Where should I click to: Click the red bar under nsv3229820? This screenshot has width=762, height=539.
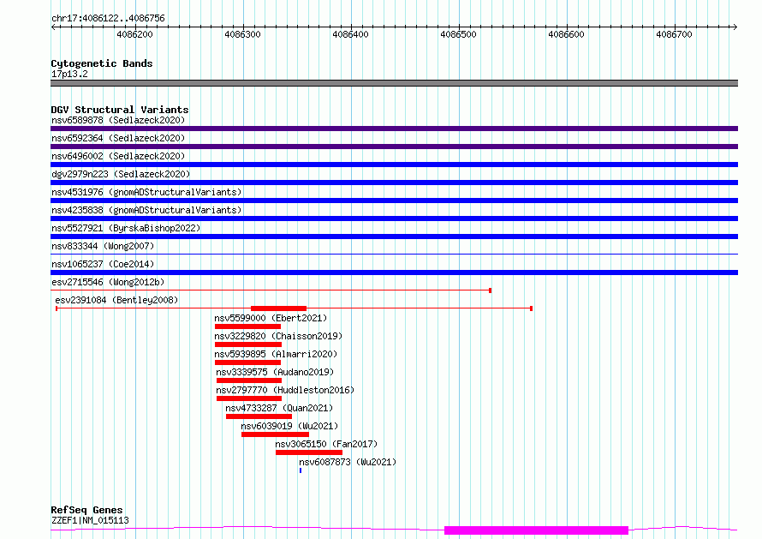pos(248,344)
